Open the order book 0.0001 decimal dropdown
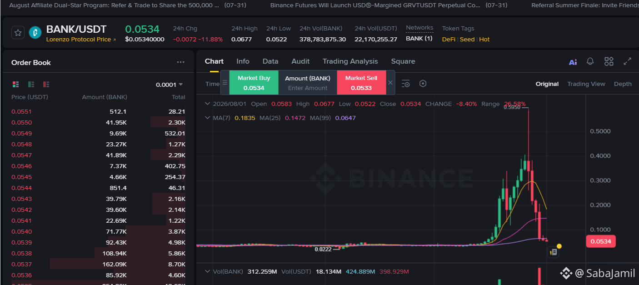 [x=170, y=85]
